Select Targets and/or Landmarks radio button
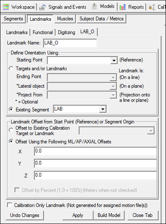This screenshot has width=166, height=224. (x=11, y=69)
